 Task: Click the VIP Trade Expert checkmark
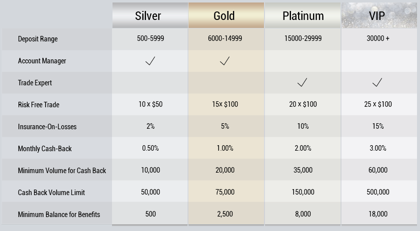click(x=377, y=82)
